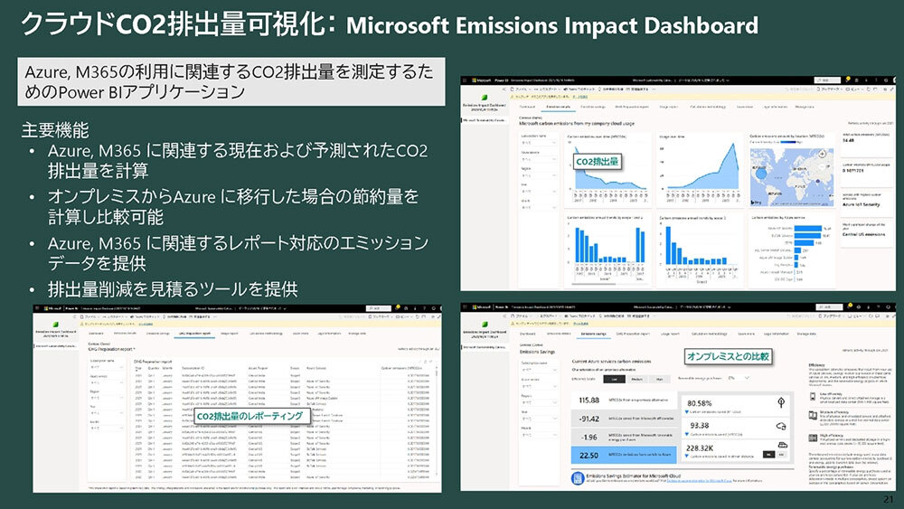Open Usage report tab in Emissions Savings screenshot
904x509 pixels.
click(669, 334)
